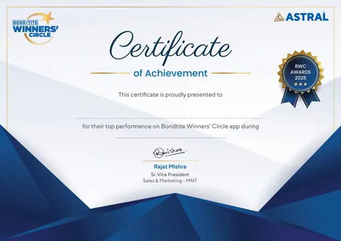341x241 pixels.
Task: Click 'This certificate is proudly presented to'
Action: click(170, 95)
